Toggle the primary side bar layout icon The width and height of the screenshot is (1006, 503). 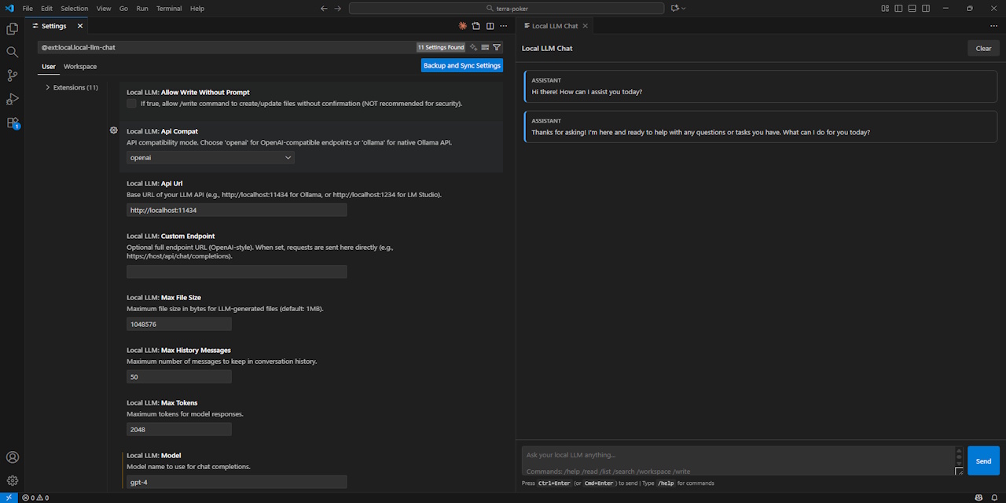(x=899, y=8)
